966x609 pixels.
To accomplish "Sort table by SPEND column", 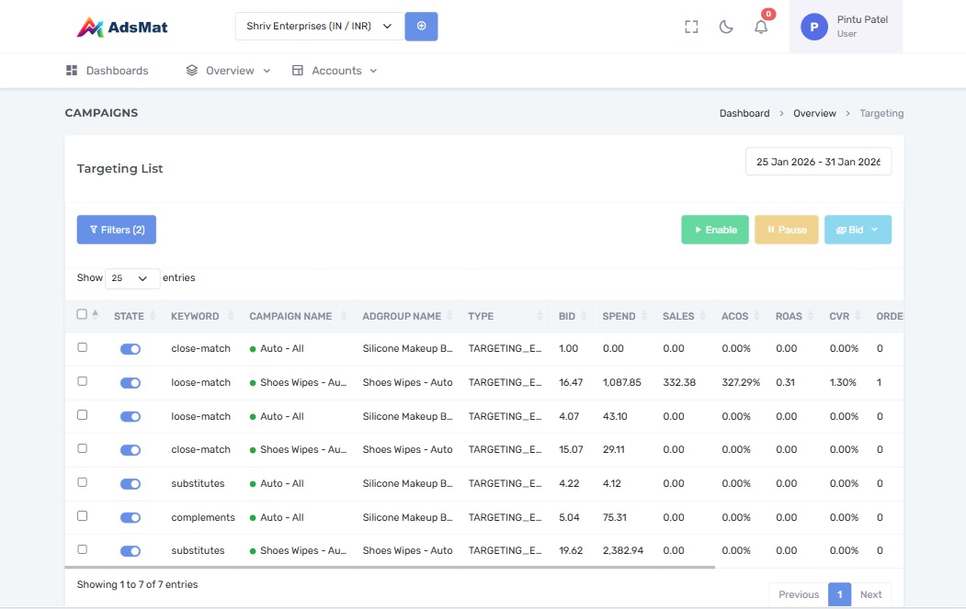I will pyautogui.click(x=619, y=316).
